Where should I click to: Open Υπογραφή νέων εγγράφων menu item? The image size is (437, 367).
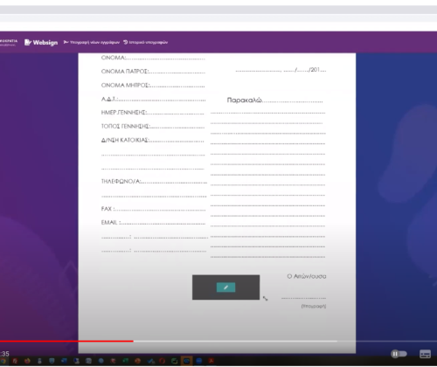click(92, 42)
